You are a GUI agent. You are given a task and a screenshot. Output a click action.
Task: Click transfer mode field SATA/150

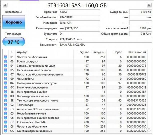tap(79, 28)
